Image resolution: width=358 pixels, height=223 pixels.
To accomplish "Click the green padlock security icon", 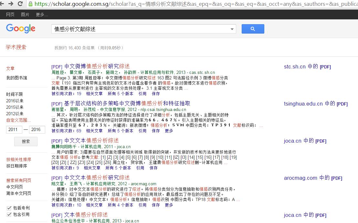I will tap(30, 4).
